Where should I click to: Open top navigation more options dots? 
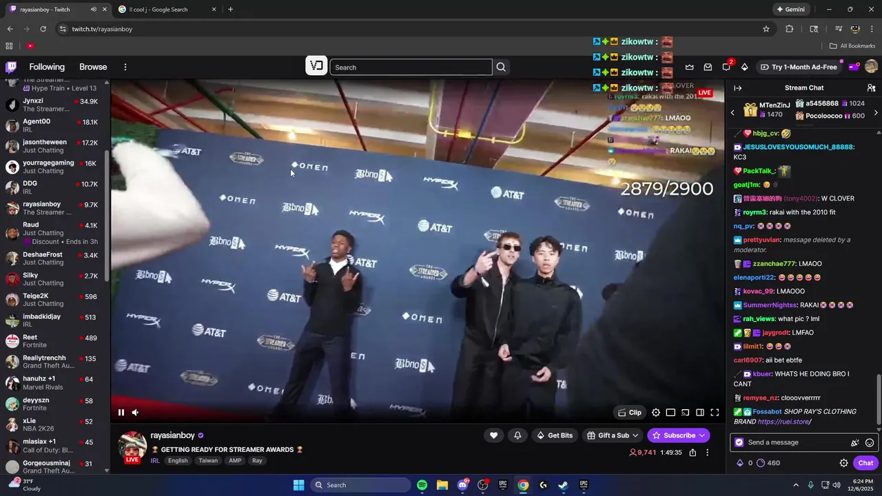[125, 67]
